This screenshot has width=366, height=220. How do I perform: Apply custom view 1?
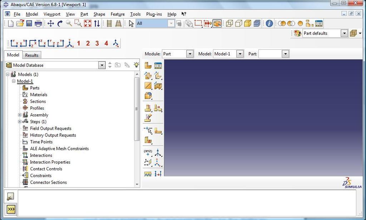click(x=79, y=43)
